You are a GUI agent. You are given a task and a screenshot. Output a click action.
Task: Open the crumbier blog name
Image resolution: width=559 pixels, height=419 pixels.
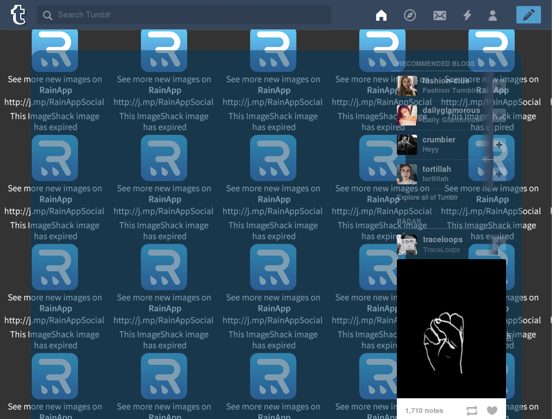[439, 140]
